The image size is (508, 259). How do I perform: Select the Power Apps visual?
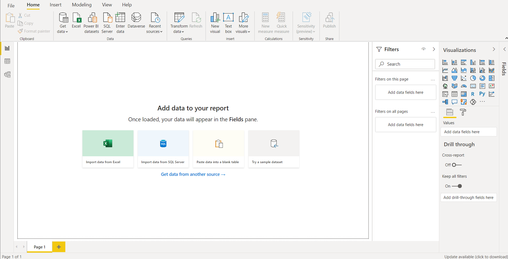(473, 102)
